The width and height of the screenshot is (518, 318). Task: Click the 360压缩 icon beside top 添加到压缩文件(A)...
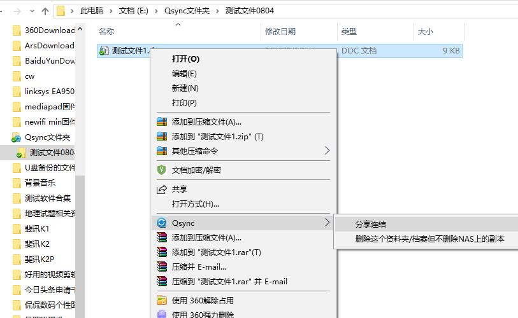pyautogui.click(x=162, y=121)
